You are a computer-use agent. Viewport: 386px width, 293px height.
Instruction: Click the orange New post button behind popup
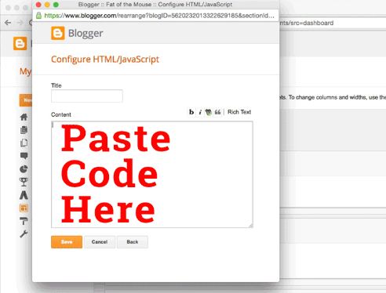tap(26, 100)
